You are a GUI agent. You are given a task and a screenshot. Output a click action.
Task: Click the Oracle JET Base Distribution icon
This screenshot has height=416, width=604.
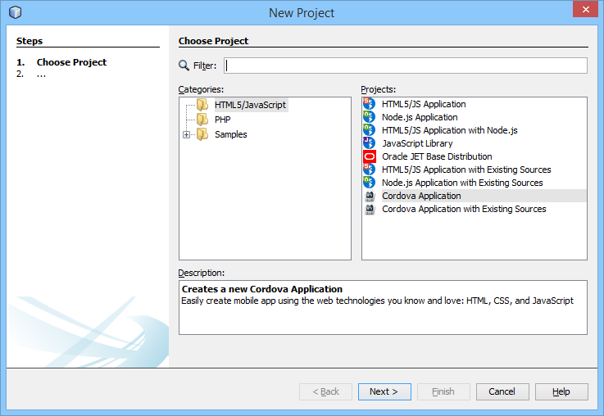tap(369, 156)
